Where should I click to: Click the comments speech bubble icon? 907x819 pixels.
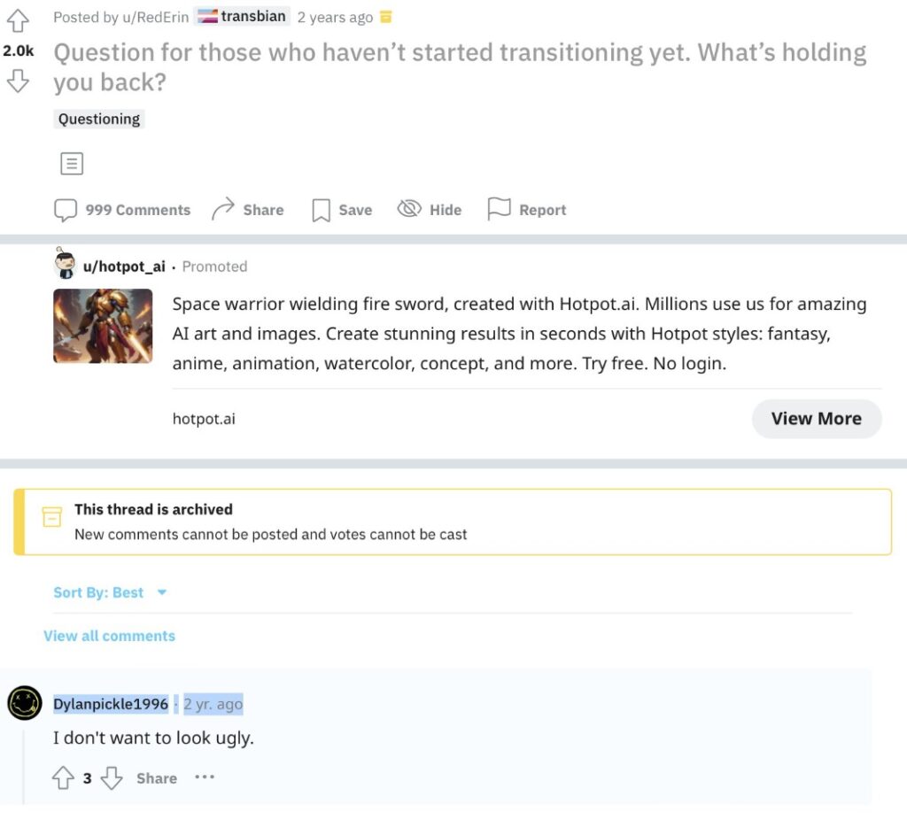(x=66, y=209)
